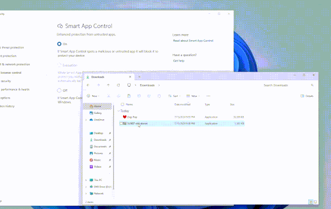
Task: Expand OneDrive in the navigation pane
Action: (86, 120)
